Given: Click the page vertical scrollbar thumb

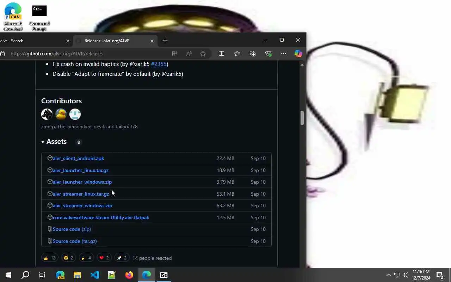Looking at the screenshot, I should (302, 118).
